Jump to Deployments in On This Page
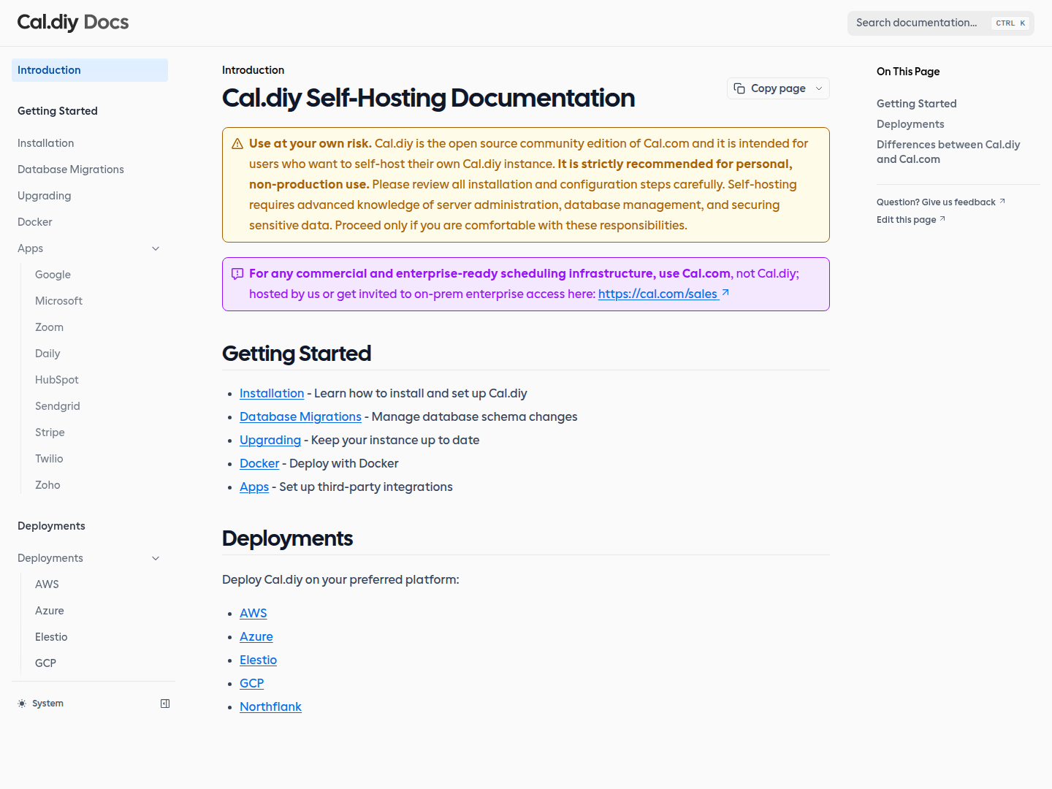 coord(910,124)
